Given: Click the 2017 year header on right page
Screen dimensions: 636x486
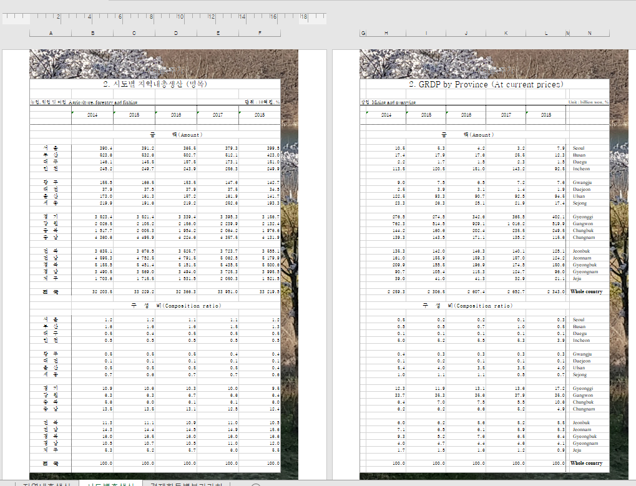Looking at the screenshot, I should tap(506, 115).
